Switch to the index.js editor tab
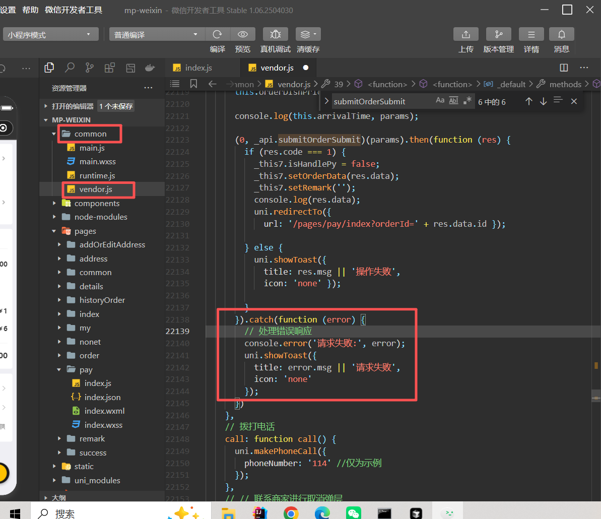 click(x=198, y=68)
